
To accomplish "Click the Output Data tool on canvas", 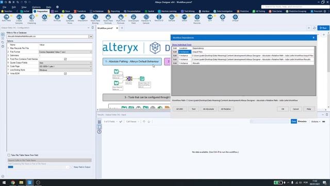I will (142, 79).
